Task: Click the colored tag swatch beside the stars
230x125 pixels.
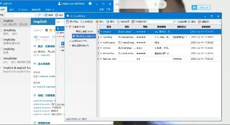Action: coord(47,30)
